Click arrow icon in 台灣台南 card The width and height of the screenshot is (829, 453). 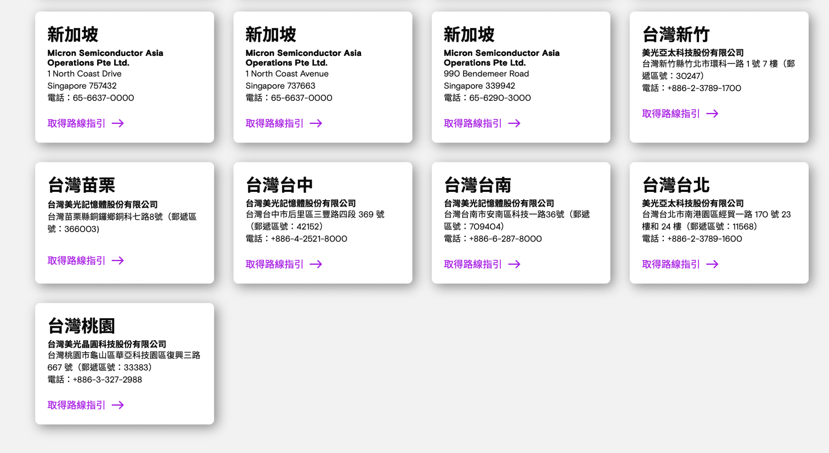pyautogui.click(x=514, y=264)
